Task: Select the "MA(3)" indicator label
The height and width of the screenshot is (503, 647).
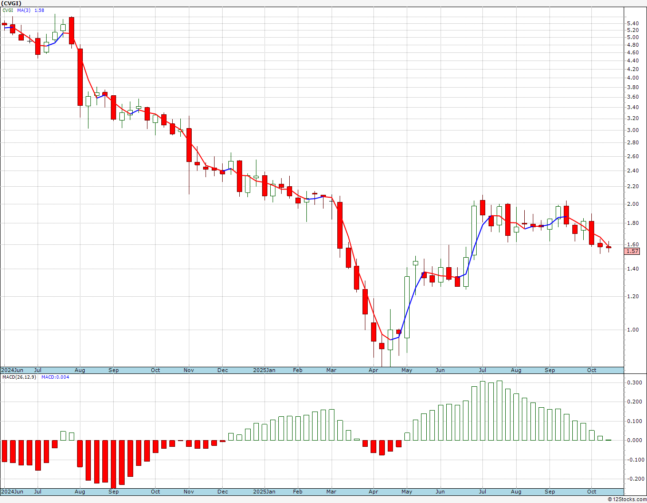Action: coord(24,10)
